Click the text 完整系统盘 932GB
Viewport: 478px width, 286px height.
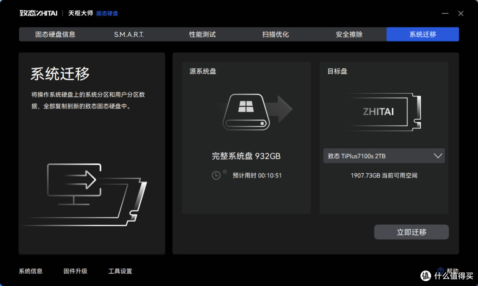point(247,156)
